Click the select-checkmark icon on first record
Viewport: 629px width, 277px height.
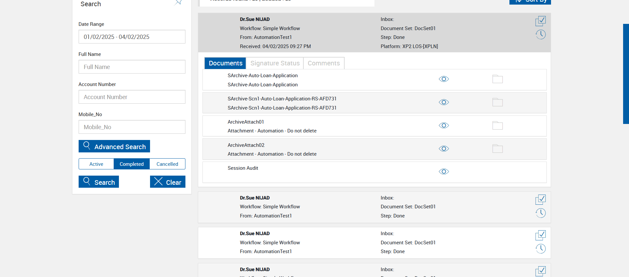541,21
